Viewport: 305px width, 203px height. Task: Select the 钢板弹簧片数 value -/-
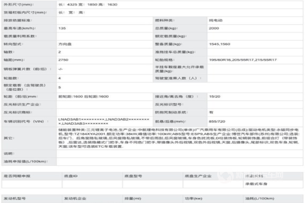(x=60, y=69)
